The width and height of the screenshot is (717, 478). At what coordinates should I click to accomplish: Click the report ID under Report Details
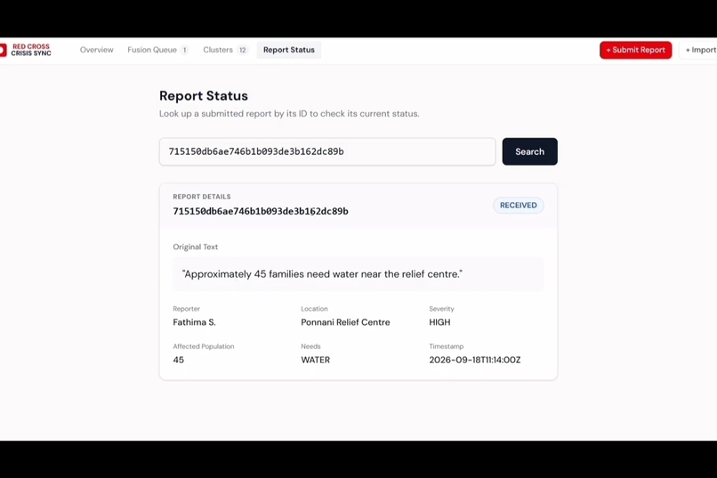(261, 211)
